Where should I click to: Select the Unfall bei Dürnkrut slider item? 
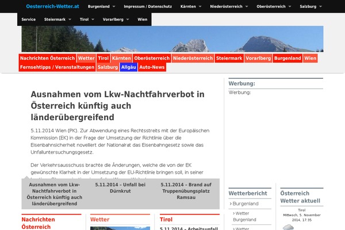coord(120,188)
